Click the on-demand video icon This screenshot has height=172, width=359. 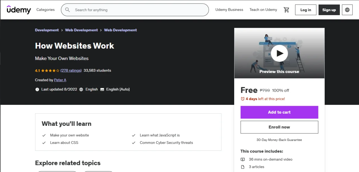tap(243, 159)
